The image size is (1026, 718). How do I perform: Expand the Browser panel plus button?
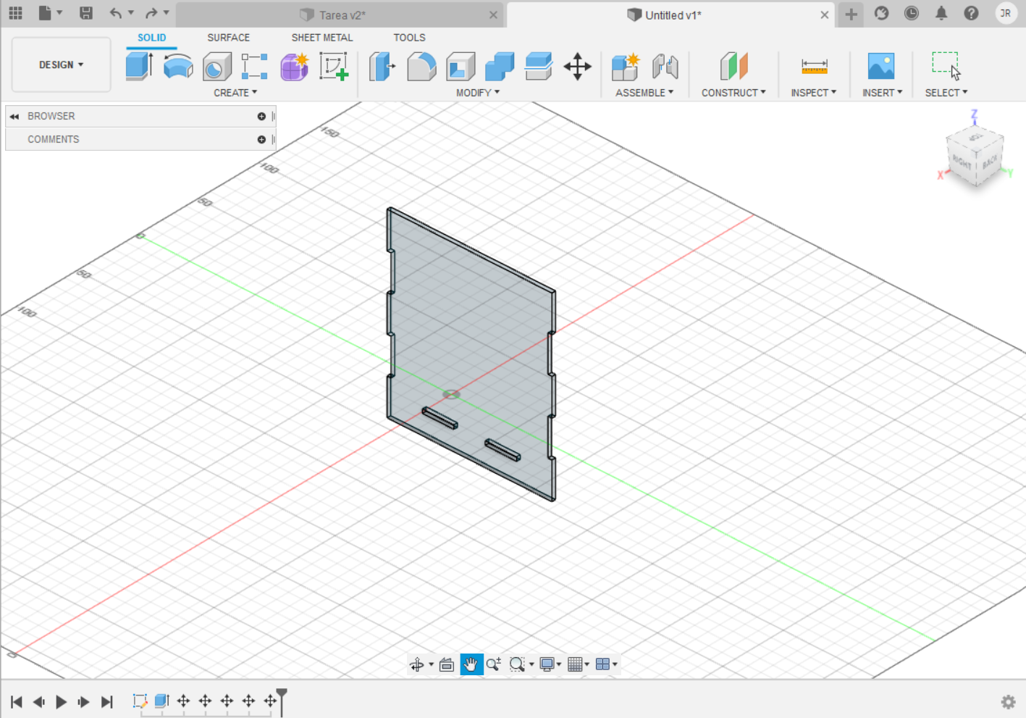click(261, 116)
